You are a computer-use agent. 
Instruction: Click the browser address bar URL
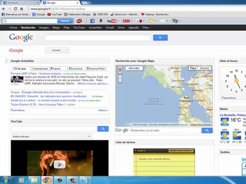58,9
